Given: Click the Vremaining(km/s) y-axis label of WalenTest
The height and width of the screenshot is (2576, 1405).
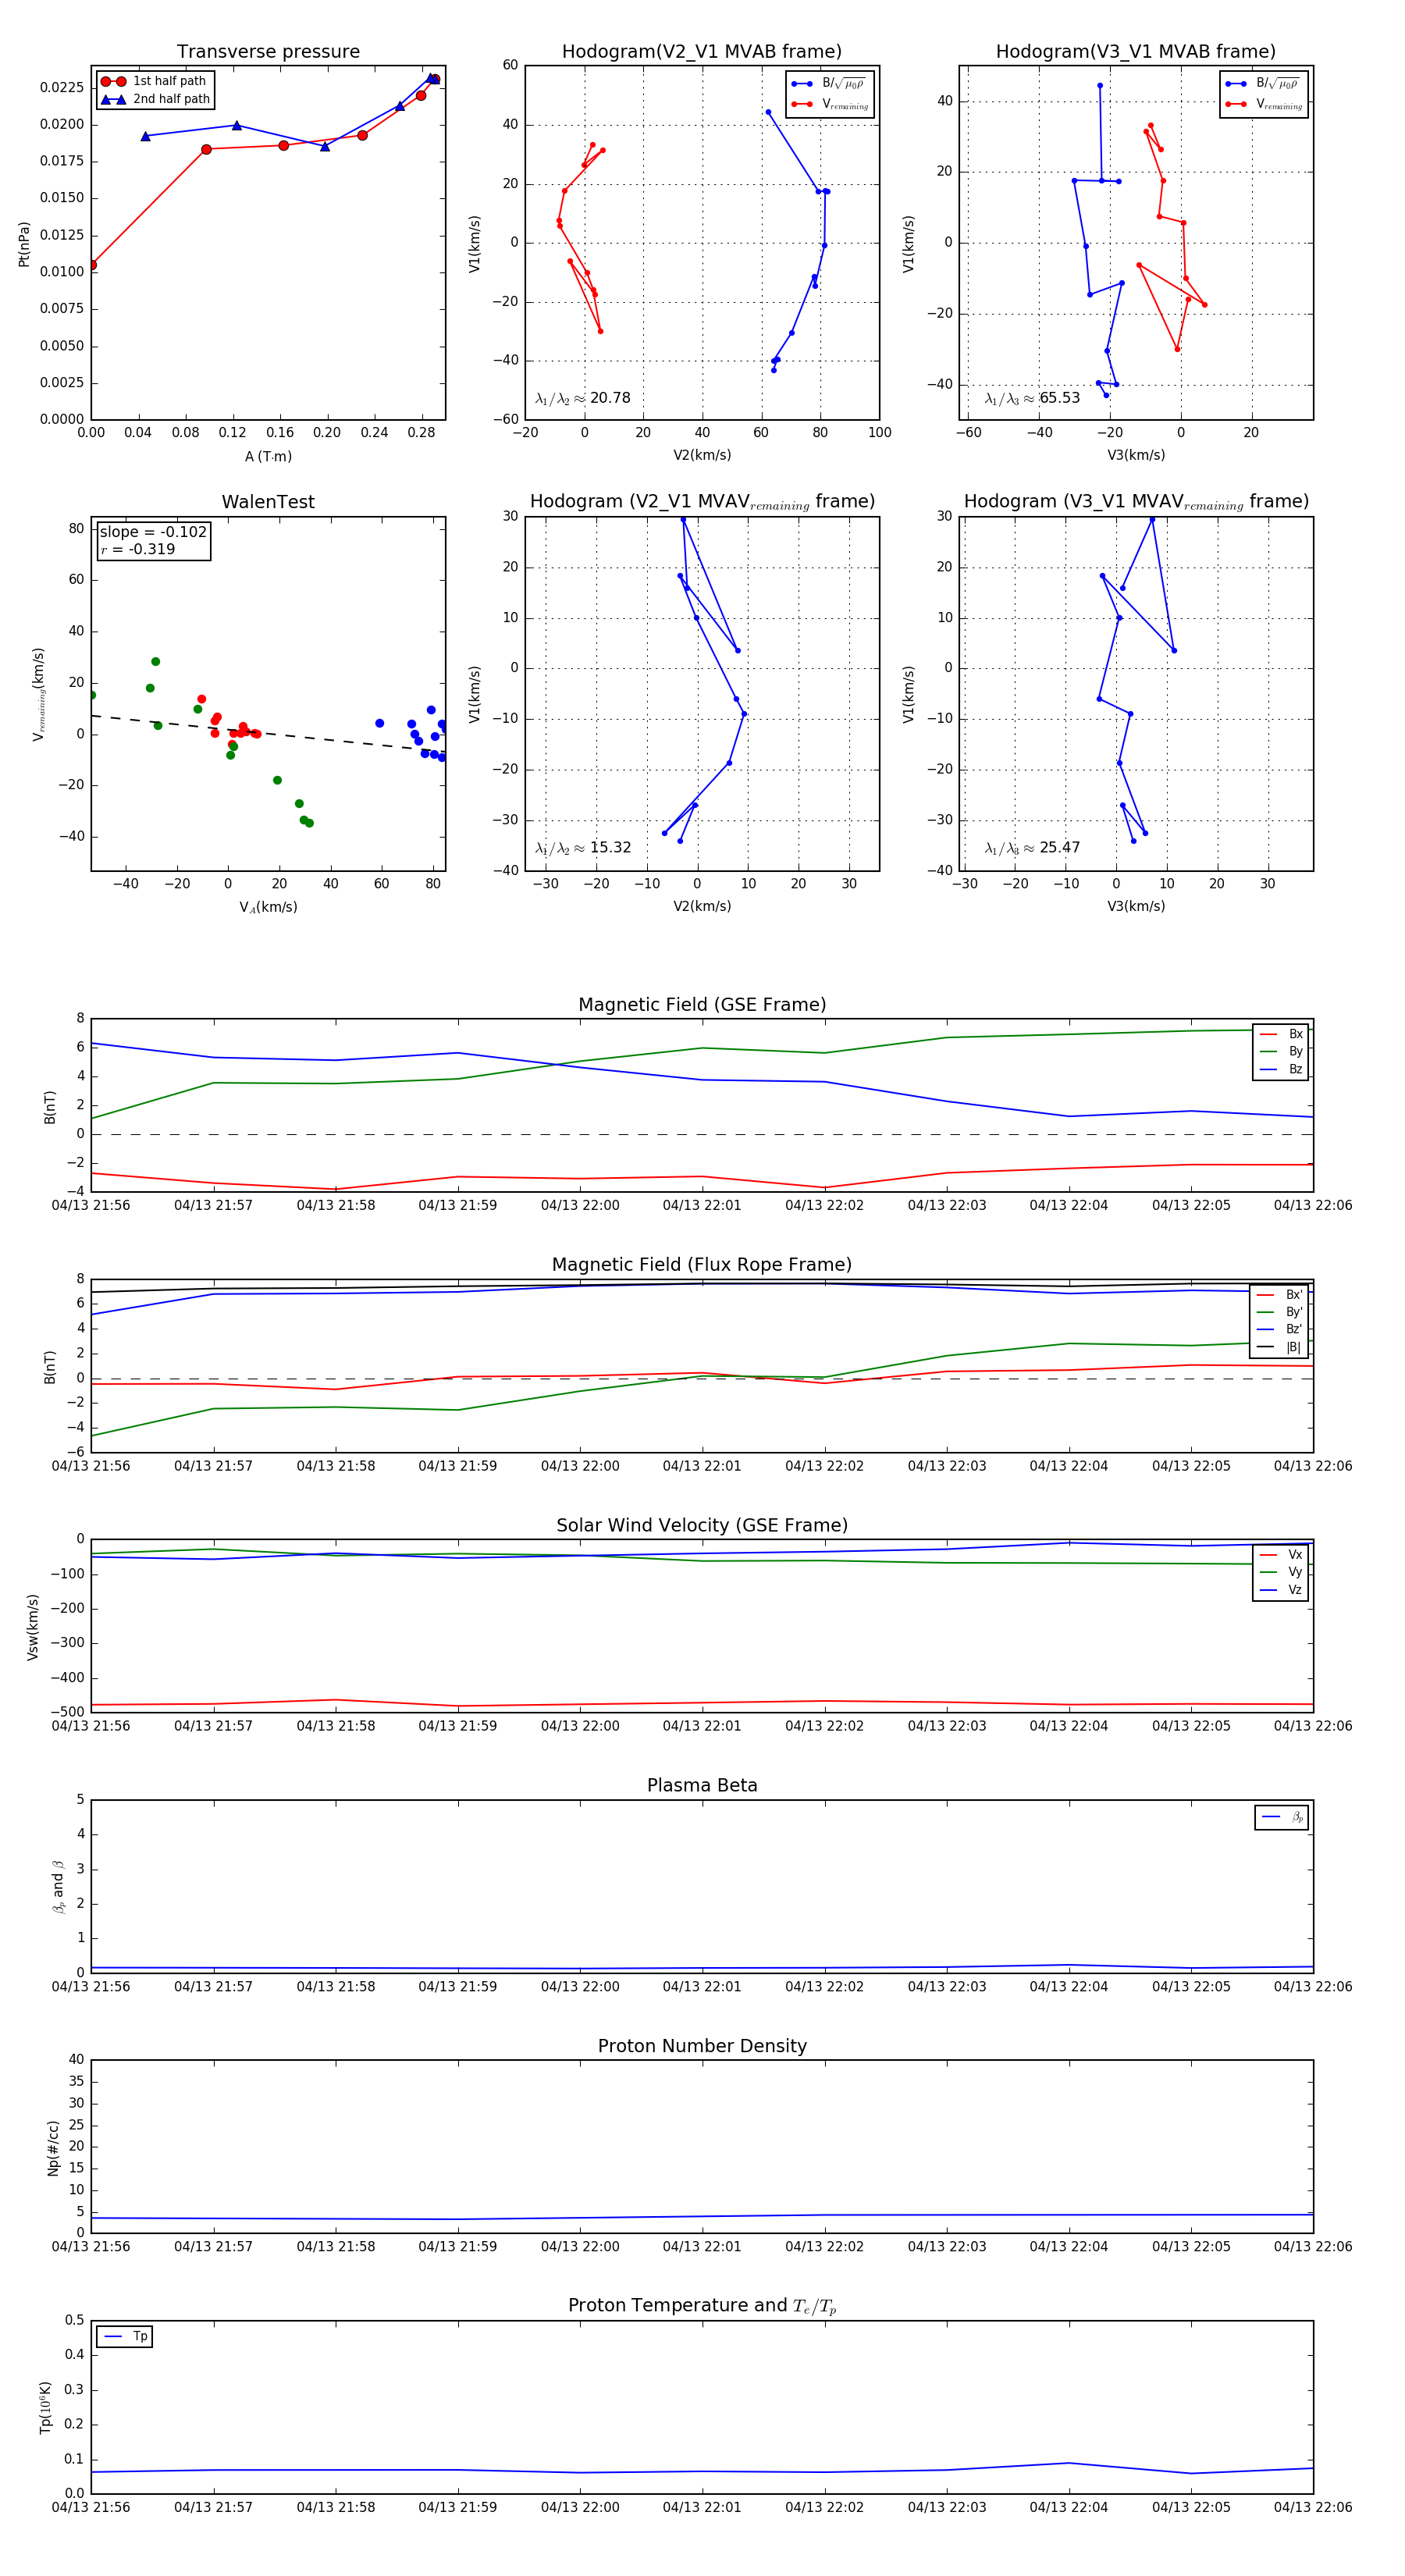Looking at the screenshot, I should 39,694.
